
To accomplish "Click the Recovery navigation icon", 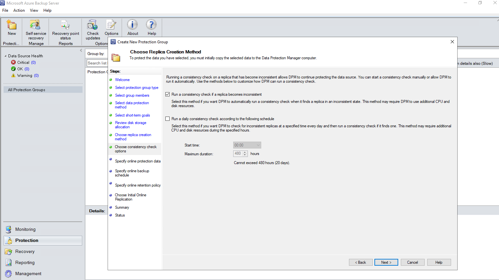I will (x=8, y=251).
